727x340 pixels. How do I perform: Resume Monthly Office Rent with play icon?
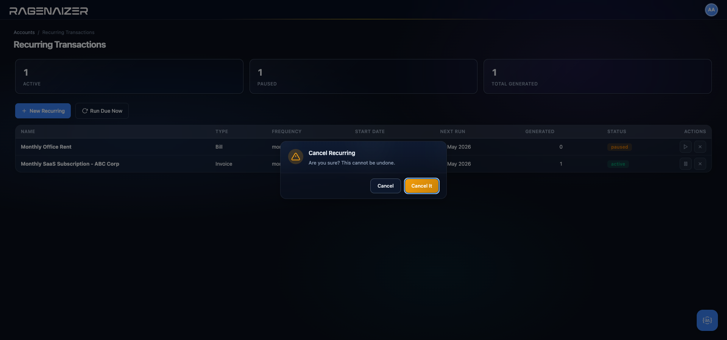point(685,147)
